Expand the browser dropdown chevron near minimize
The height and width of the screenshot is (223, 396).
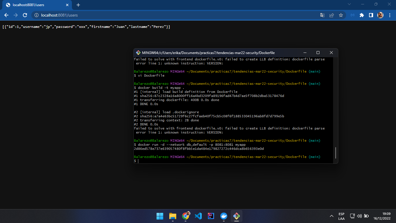[x=349, y=4]
